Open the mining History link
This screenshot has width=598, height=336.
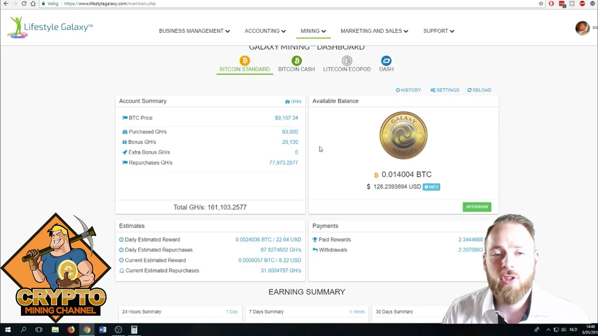408,90
